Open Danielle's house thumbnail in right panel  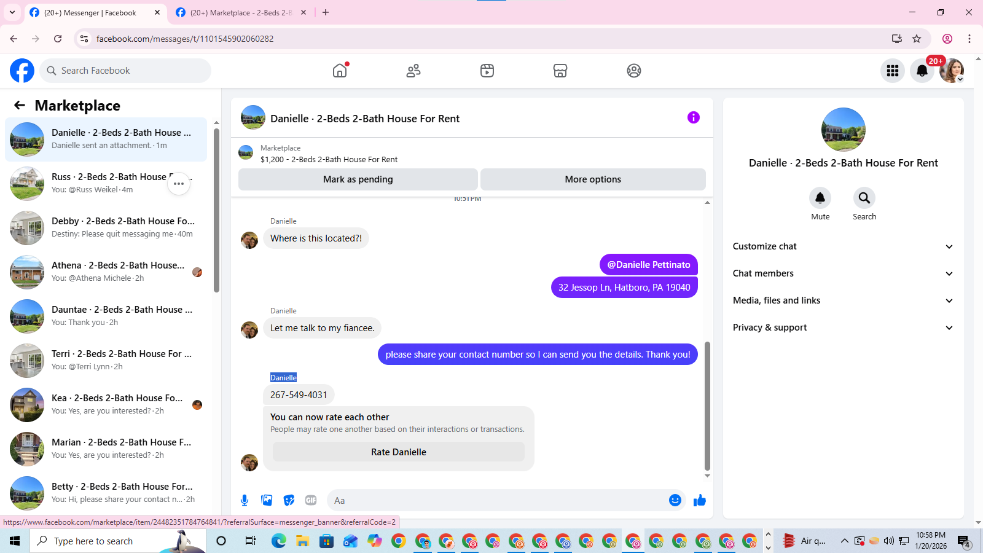coord(844,130)
